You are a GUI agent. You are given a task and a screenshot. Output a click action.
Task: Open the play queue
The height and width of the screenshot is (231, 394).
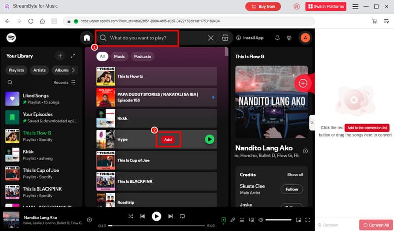coord(242,220)
